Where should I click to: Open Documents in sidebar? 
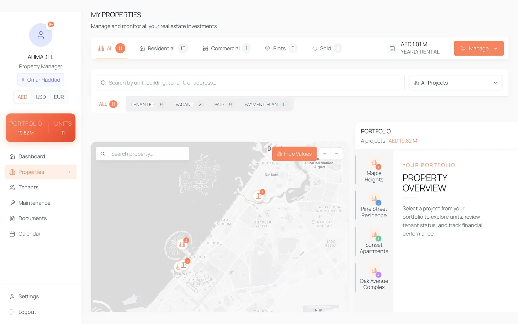(40, 218)
